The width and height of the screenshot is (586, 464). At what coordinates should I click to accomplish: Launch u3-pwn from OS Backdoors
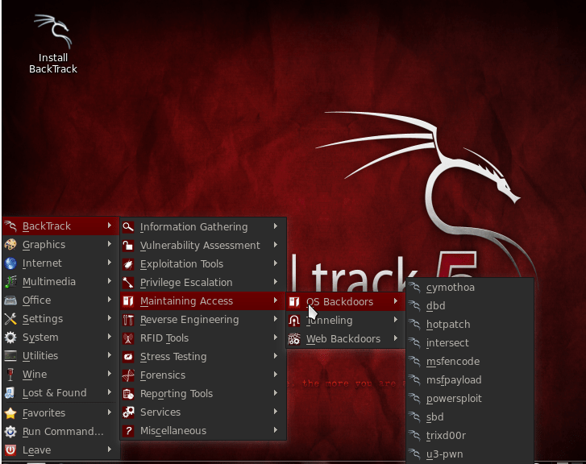coord(470,454)
